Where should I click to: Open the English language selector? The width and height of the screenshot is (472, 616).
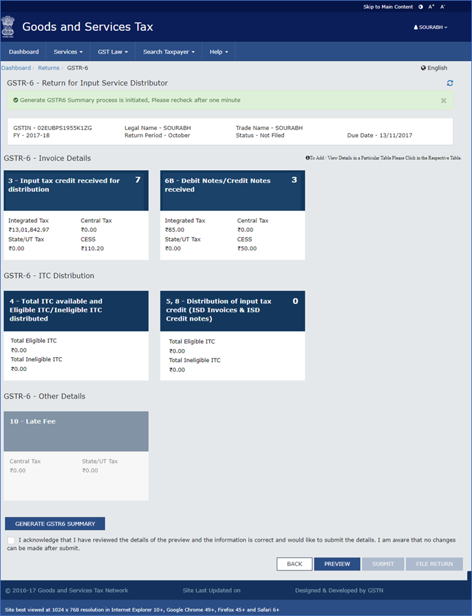434,67
